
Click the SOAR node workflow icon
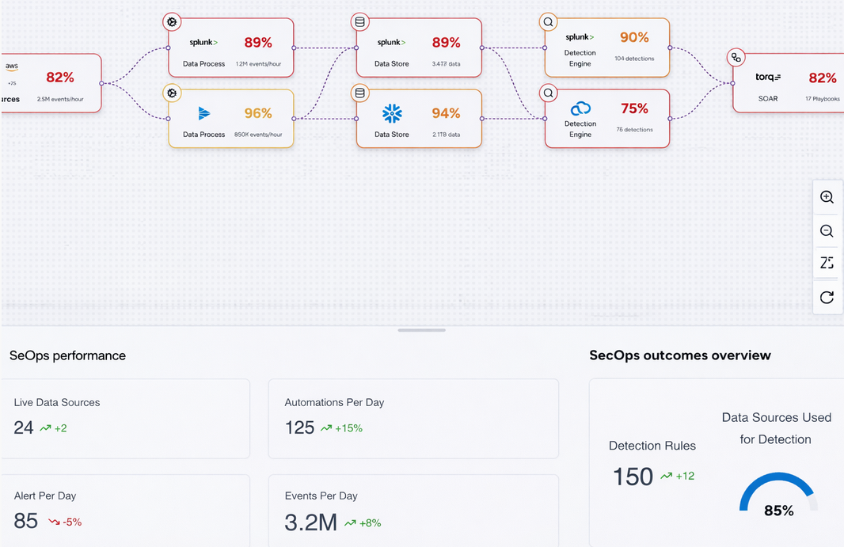coord(736,57)
